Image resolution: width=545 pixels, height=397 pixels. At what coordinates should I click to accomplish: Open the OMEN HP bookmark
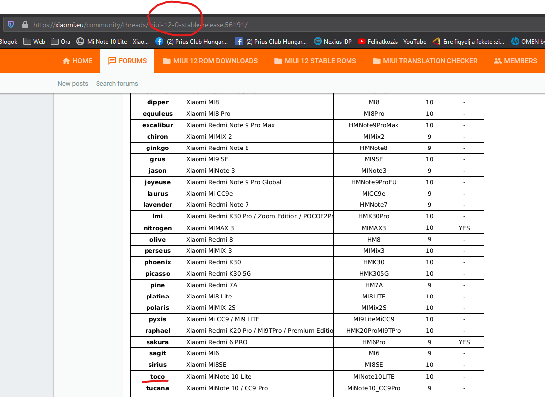coord(528,42)
